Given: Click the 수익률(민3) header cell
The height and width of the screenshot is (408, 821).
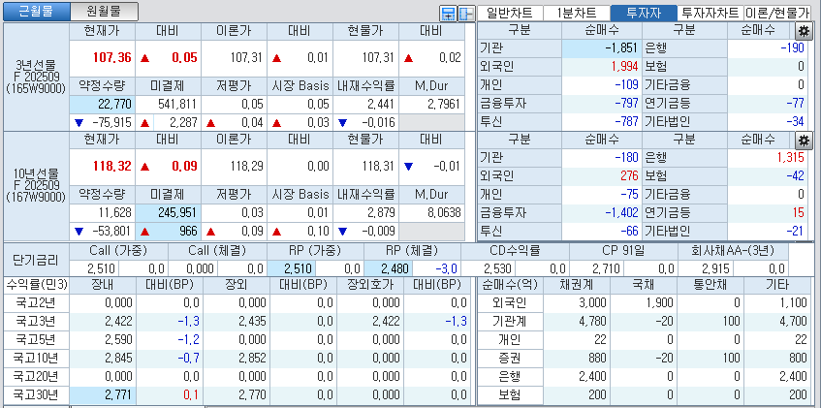Looking at the screenshot, I should click(x=36, y=286).
